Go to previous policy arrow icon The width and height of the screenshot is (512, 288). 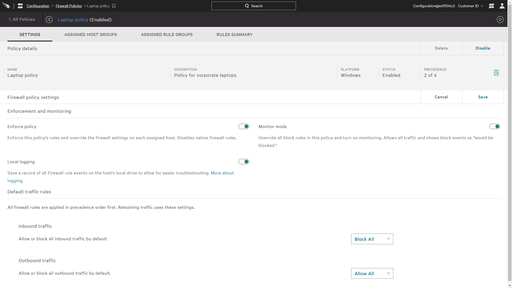pyautogui.click(x=49, y=19)
